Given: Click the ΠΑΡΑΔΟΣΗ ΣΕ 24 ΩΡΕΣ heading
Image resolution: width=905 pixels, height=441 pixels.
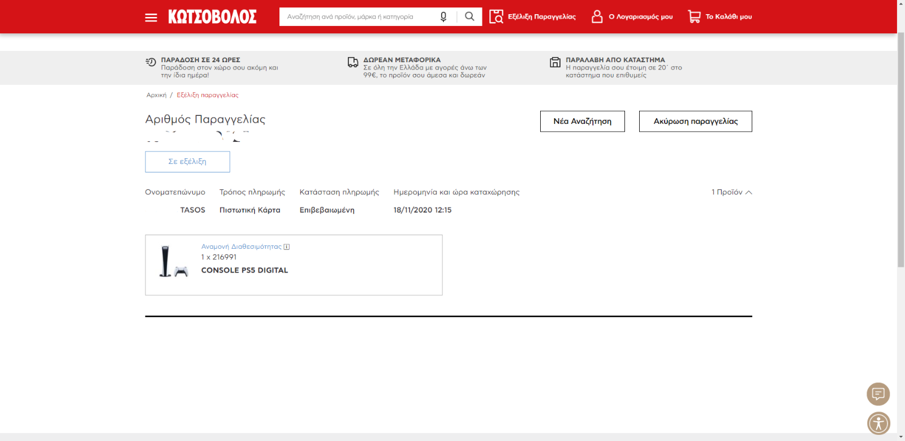Looking at the screenshot, I should tap(201, 60).
